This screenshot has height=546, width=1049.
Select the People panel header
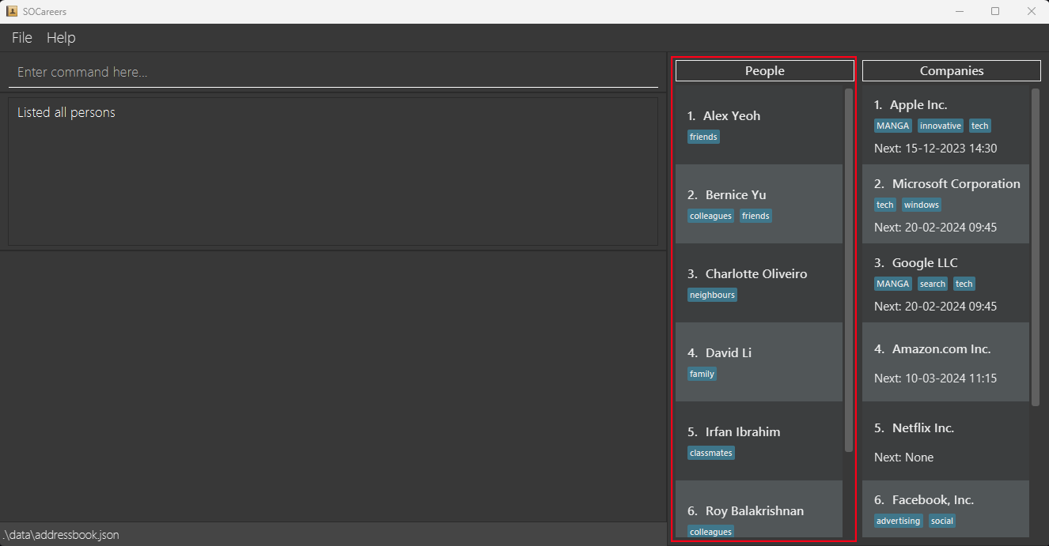[764, 71]
